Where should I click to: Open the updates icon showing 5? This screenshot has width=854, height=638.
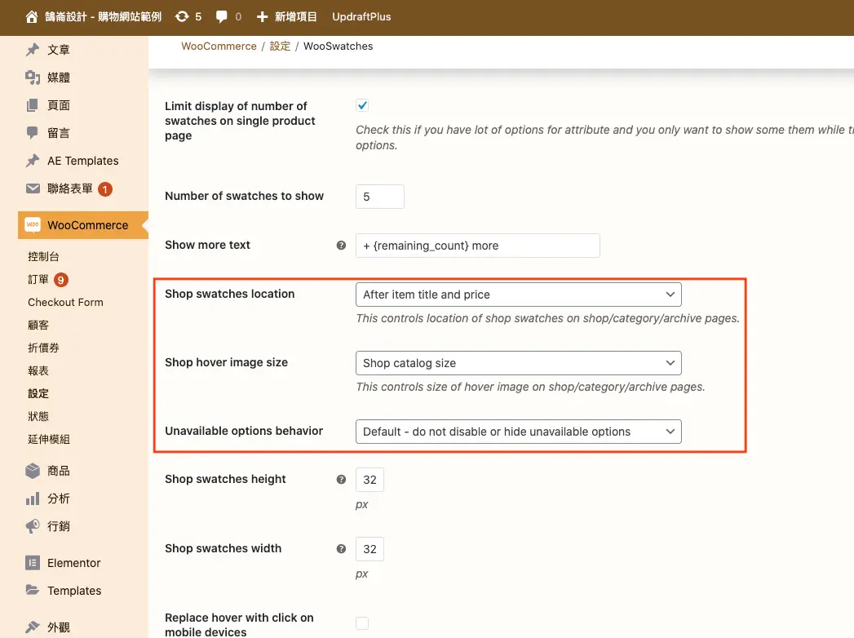point(182,17)
